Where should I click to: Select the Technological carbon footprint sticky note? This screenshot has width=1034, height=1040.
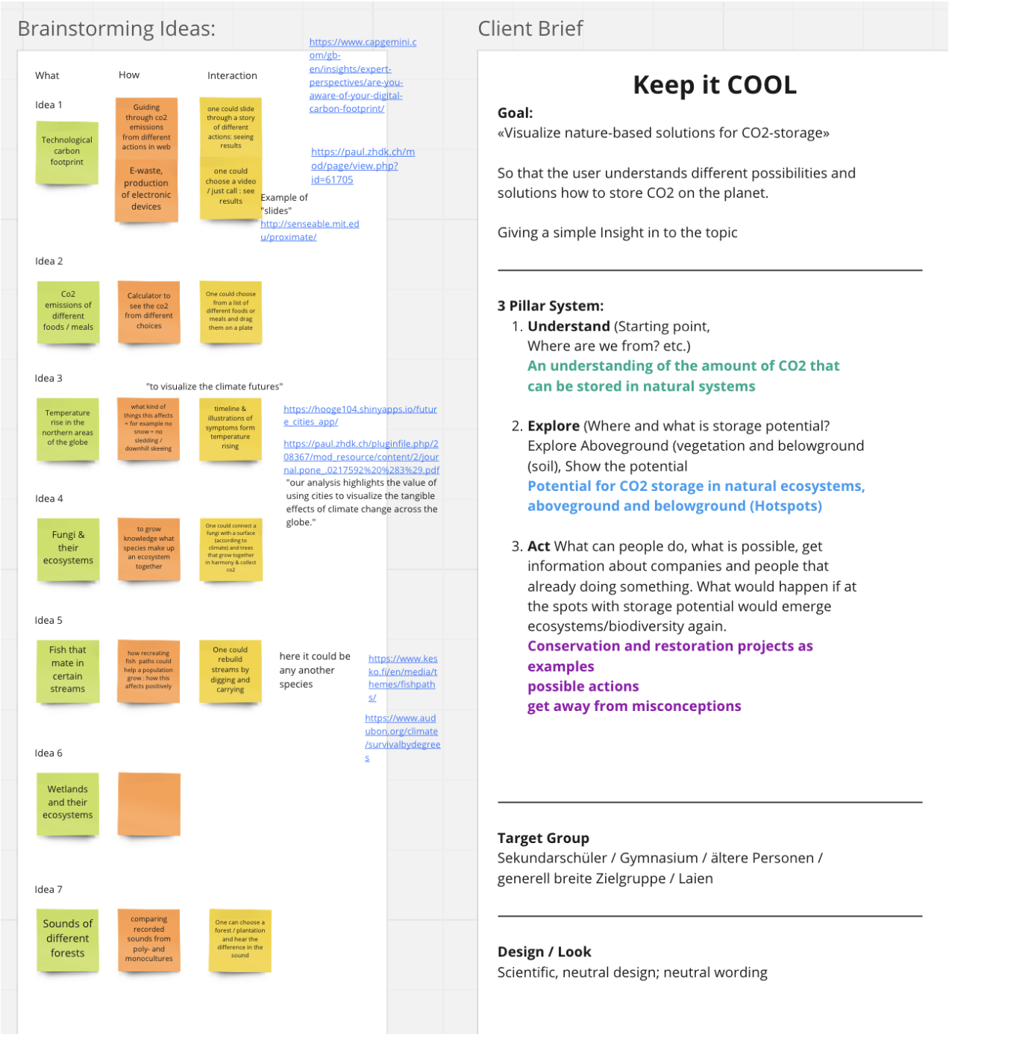click(66, 152)
